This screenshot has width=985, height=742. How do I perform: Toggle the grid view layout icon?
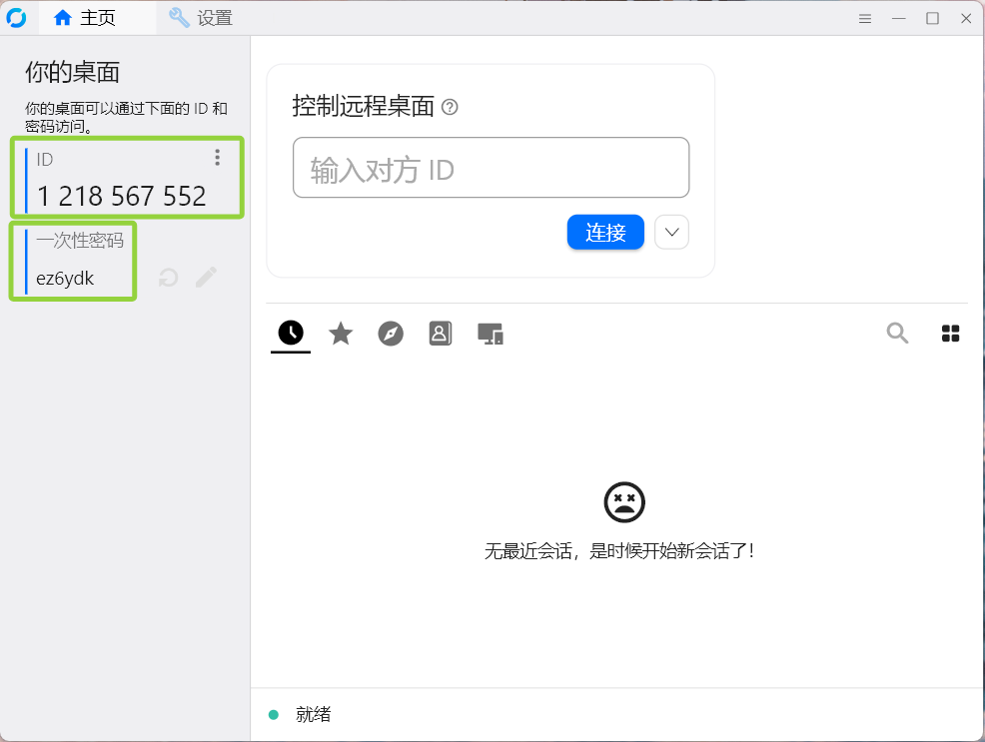[951, 334]
